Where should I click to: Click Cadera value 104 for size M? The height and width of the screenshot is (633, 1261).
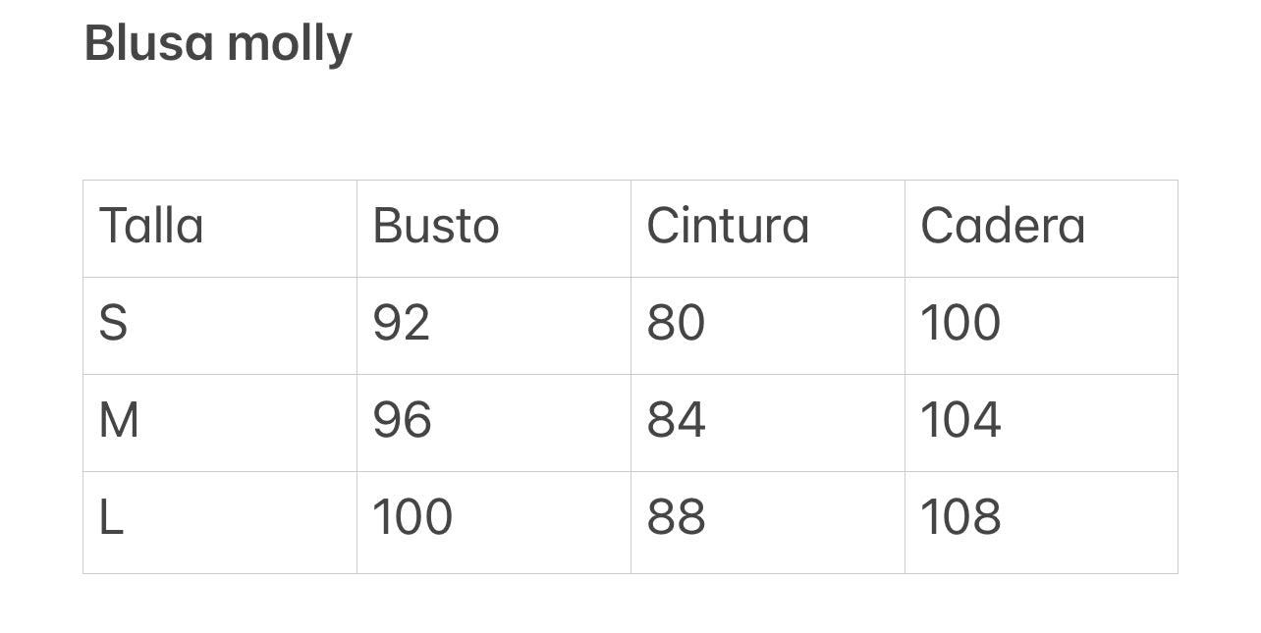pos(960,421)
